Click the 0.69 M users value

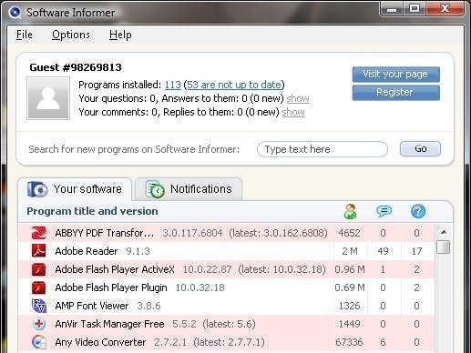[x=350, y=287]
